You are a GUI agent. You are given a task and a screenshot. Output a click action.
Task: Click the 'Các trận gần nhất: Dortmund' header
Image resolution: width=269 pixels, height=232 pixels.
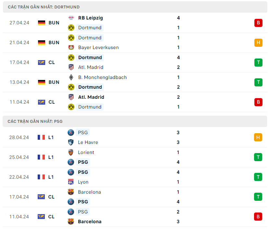pos(44,7)
